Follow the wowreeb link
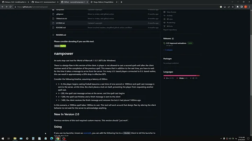 pyautogui.click(x=87, y=133)
